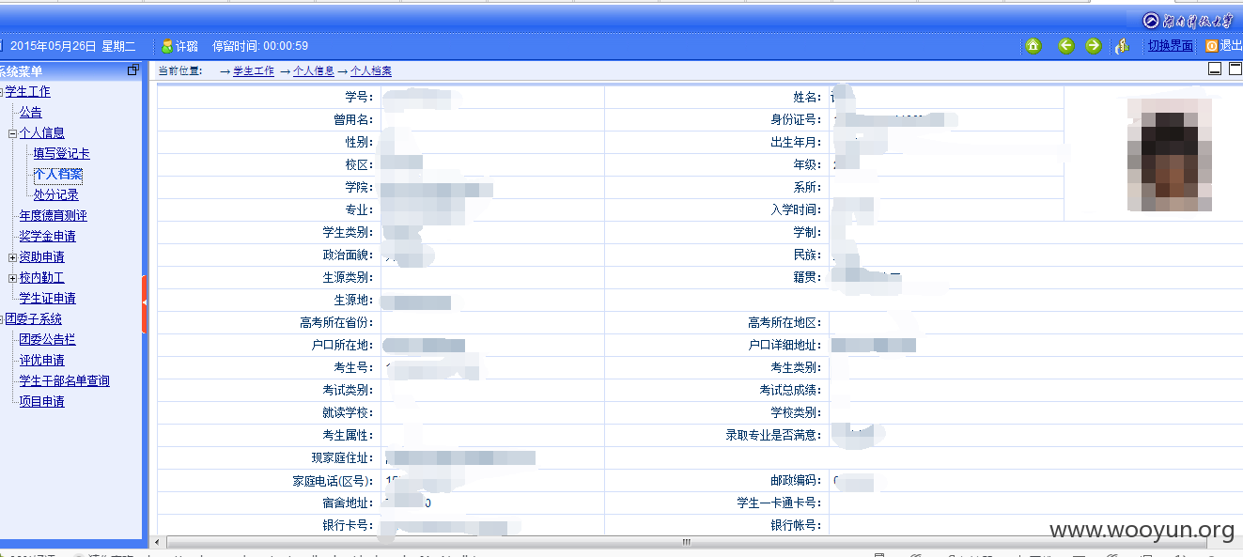Click the 考试总成绩 field label
1243x557 pixels.
tap(791, 391)
